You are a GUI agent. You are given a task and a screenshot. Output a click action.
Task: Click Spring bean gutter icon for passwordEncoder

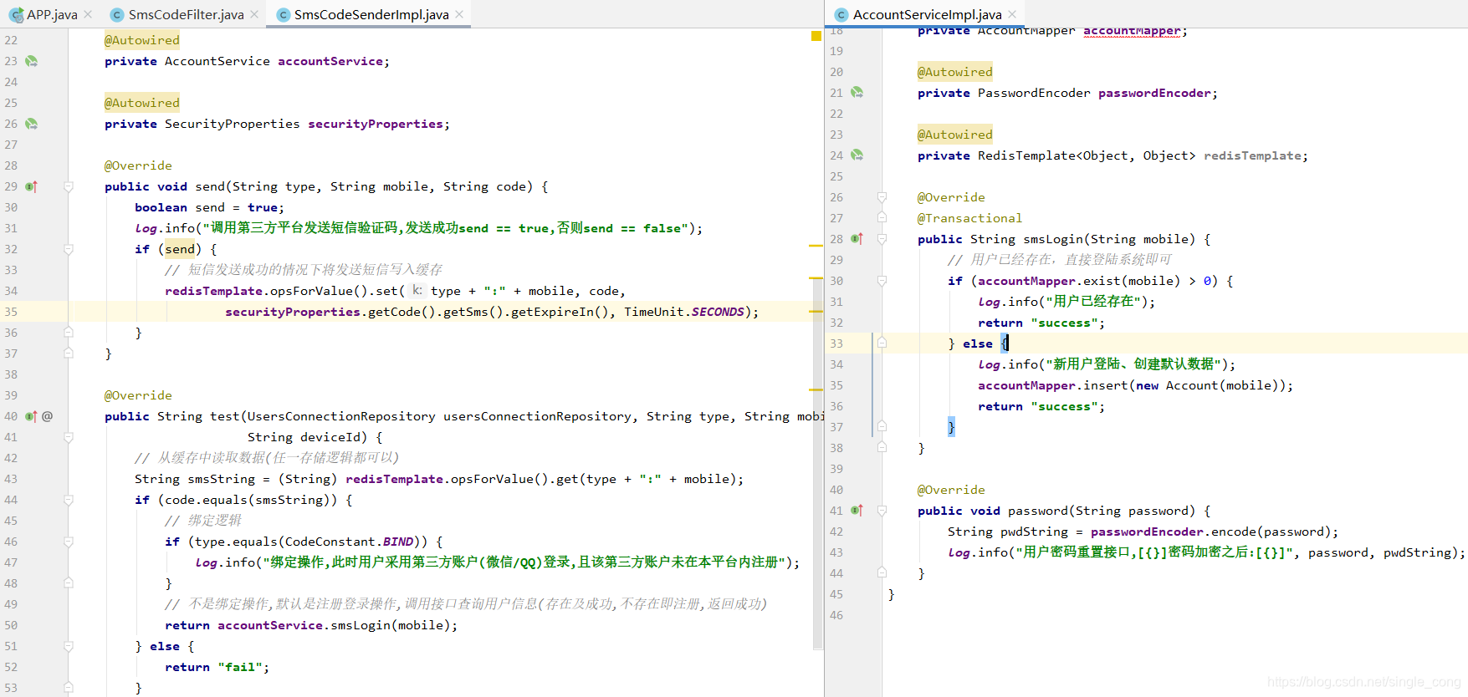click(857, 92)
